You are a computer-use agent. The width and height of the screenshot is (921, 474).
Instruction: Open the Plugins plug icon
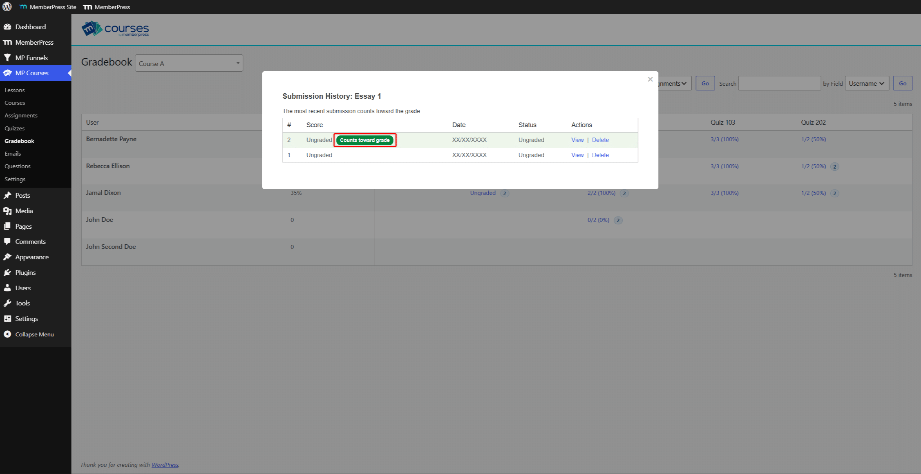(x=7, y=272)
